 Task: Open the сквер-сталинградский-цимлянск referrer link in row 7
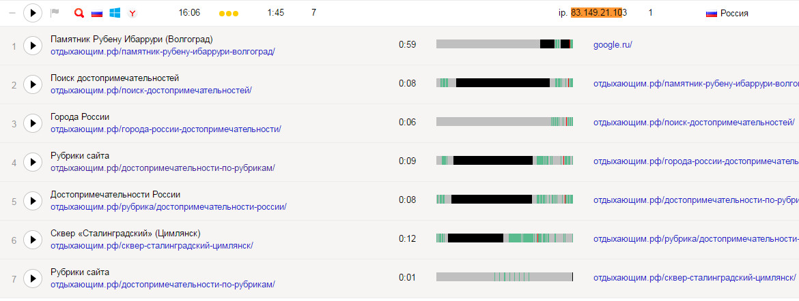click(694, 278)
